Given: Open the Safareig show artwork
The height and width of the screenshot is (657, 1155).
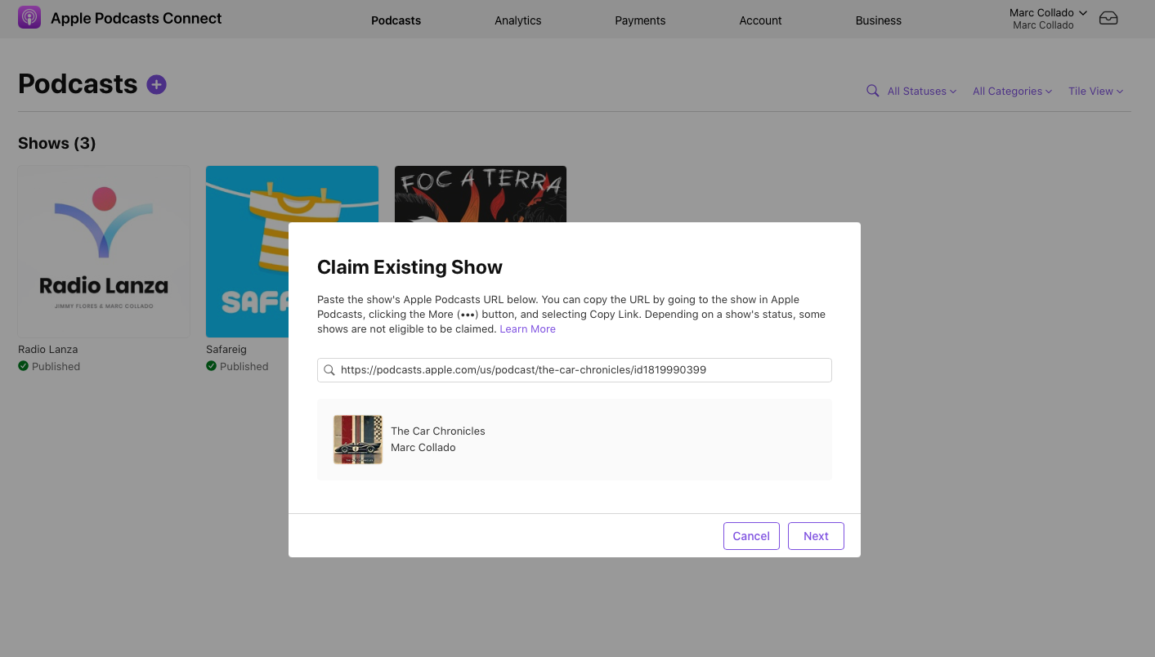Looking at the screenshot, I should pos(247,252).
